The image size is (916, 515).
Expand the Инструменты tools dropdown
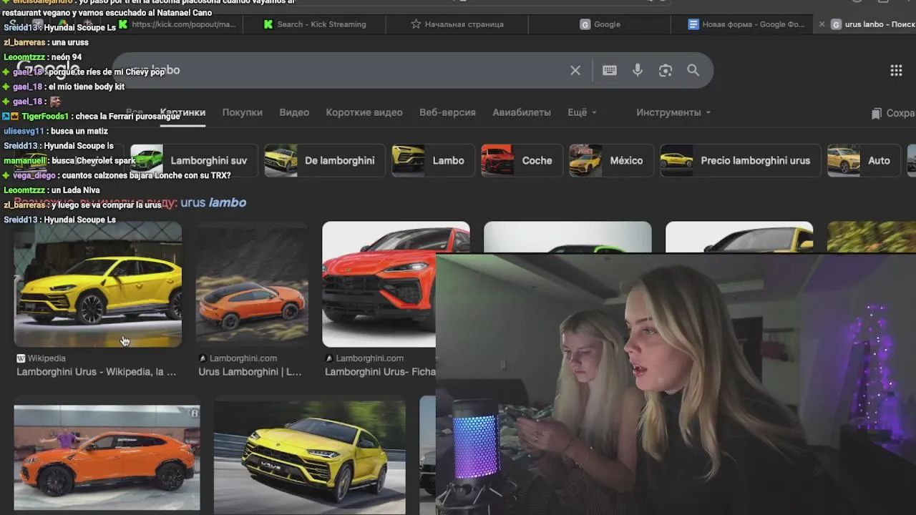click(x=673, y=112)
